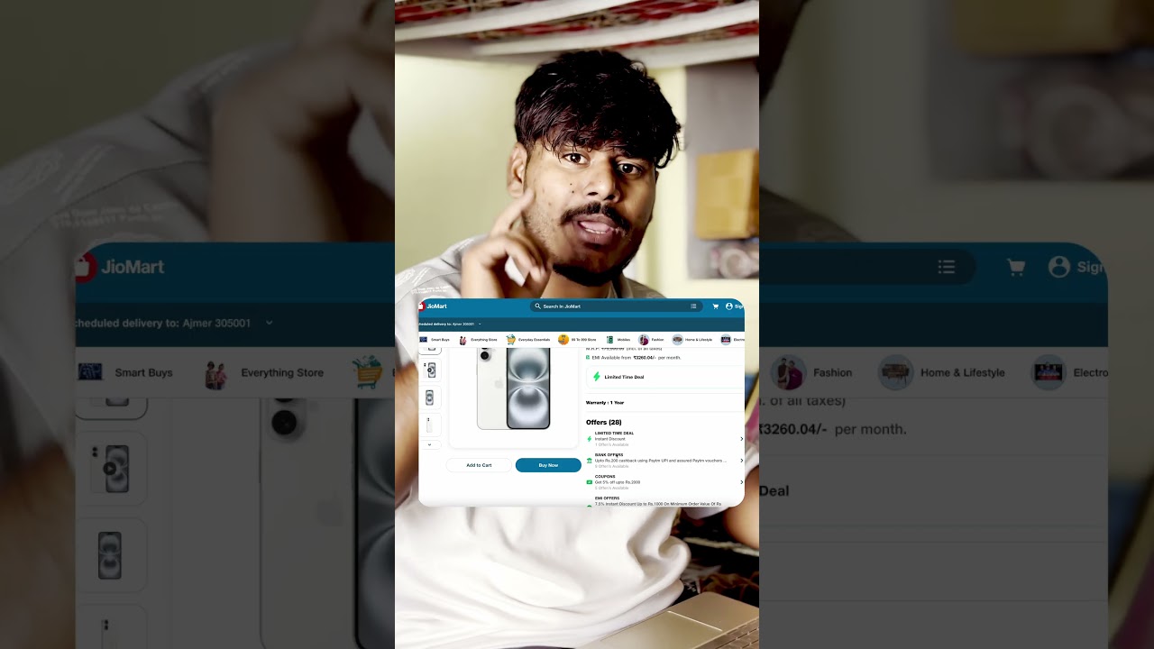Click the 99 To 999 Store round icon

tap(563, 340)
